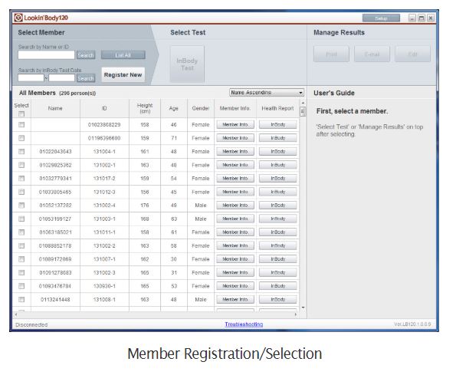
Task: Open Member Info for ID 131004-1
Action: [235, 151]
